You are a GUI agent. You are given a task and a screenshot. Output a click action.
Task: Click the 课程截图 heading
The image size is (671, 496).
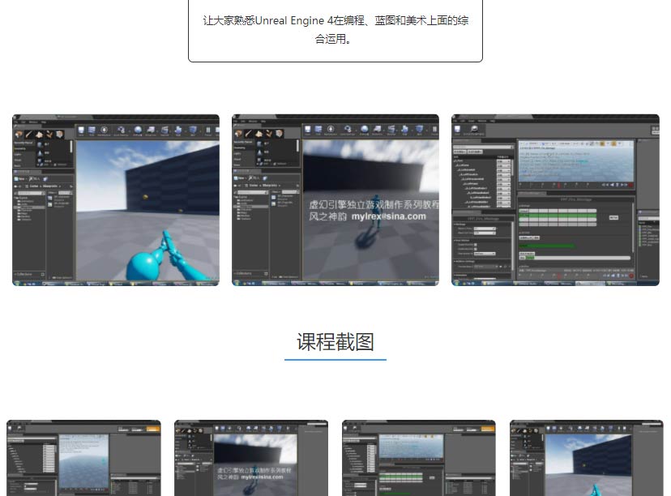point(335,342)
